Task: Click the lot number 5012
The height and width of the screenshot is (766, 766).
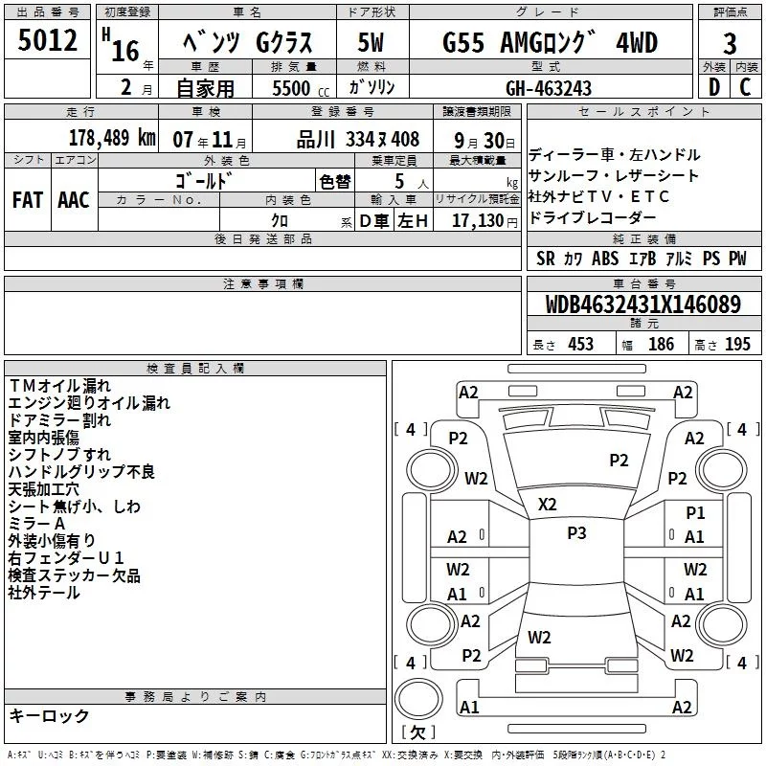Action: pos(47,40)
